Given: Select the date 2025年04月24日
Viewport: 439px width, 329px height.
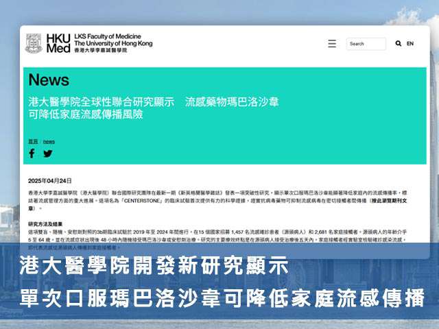Looking at the screenshot, I should coord(50,181).
